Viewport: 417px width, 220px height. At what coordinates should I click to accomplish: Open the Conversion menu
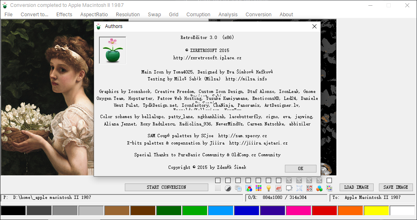tap(259, 14)
